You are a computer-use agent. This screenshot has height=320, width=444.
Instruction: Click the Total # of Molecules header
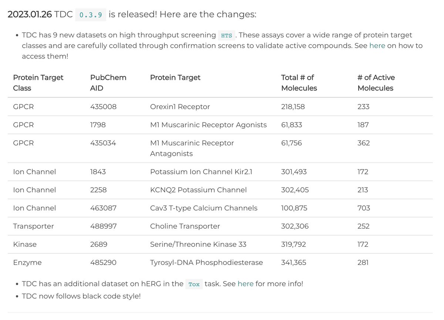click(x=299, y=83)
